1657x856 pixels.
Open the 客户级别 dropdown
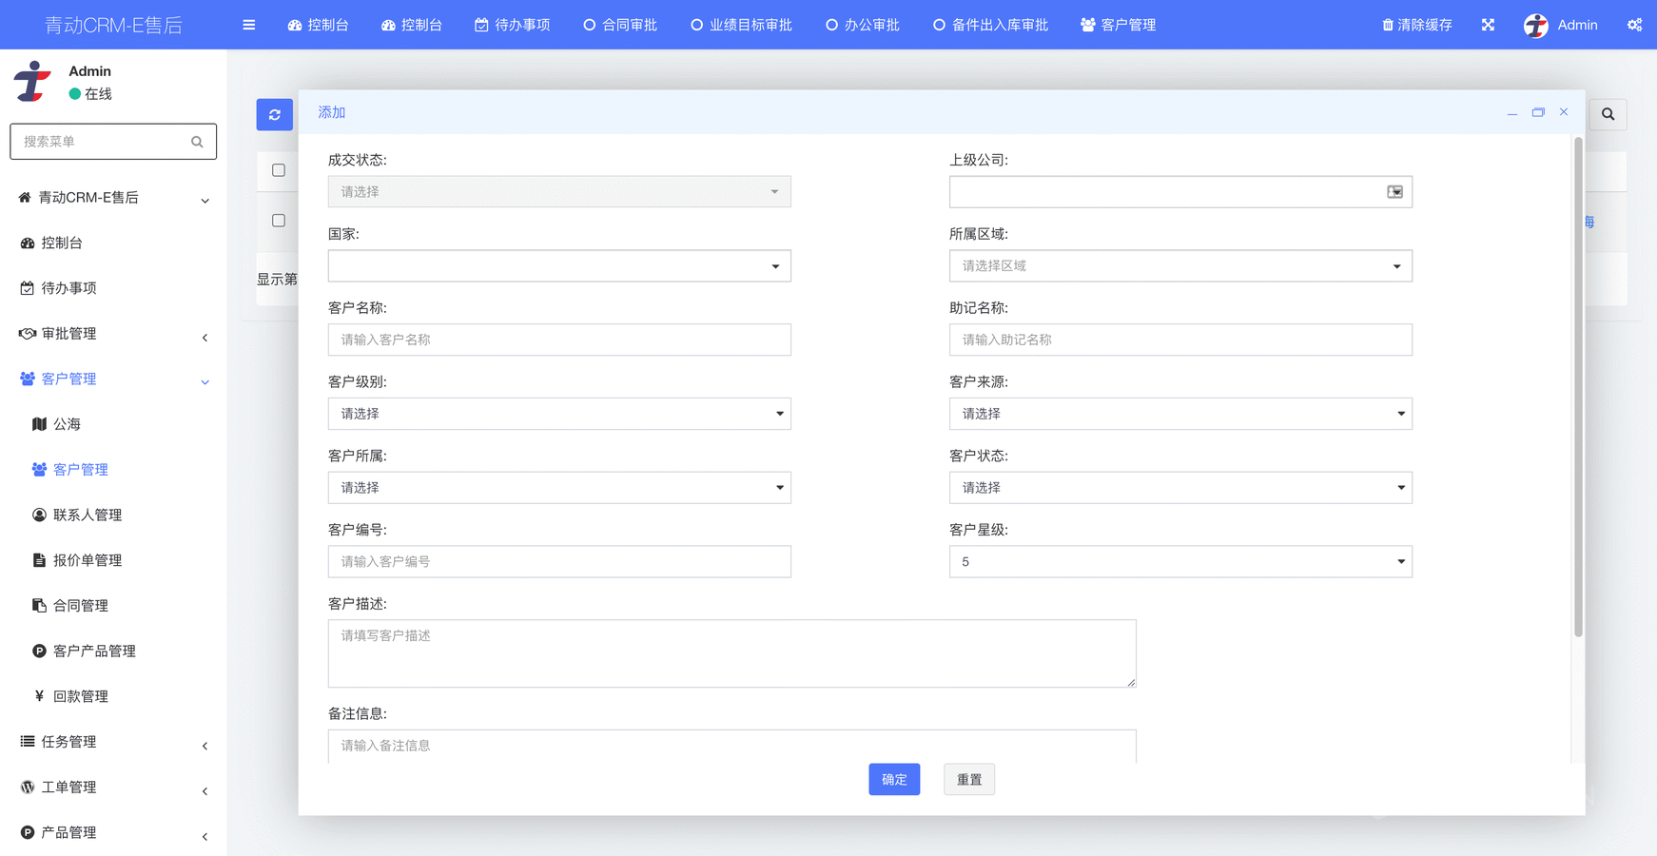tap(559, 414)
